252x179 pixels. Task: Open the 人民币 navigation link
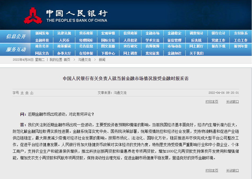pyautogui.click(x=64, y=40)
